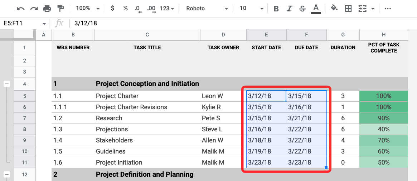Select column H header
This screenshot has height=181, width=417.
point(383,35)
